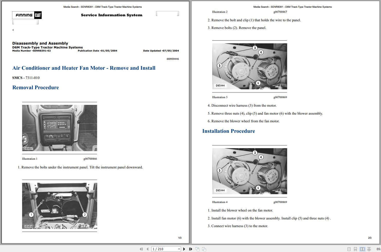Click step 'Connect wire harness (3) to the motor'
Viewport: 381px width, 252px height.
click(x=238, y=226)
